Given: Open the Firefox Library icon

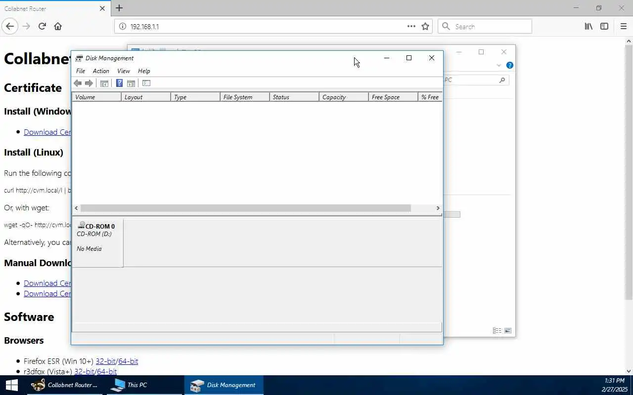Looking at the screenshot, I should [x=588, y=26].
